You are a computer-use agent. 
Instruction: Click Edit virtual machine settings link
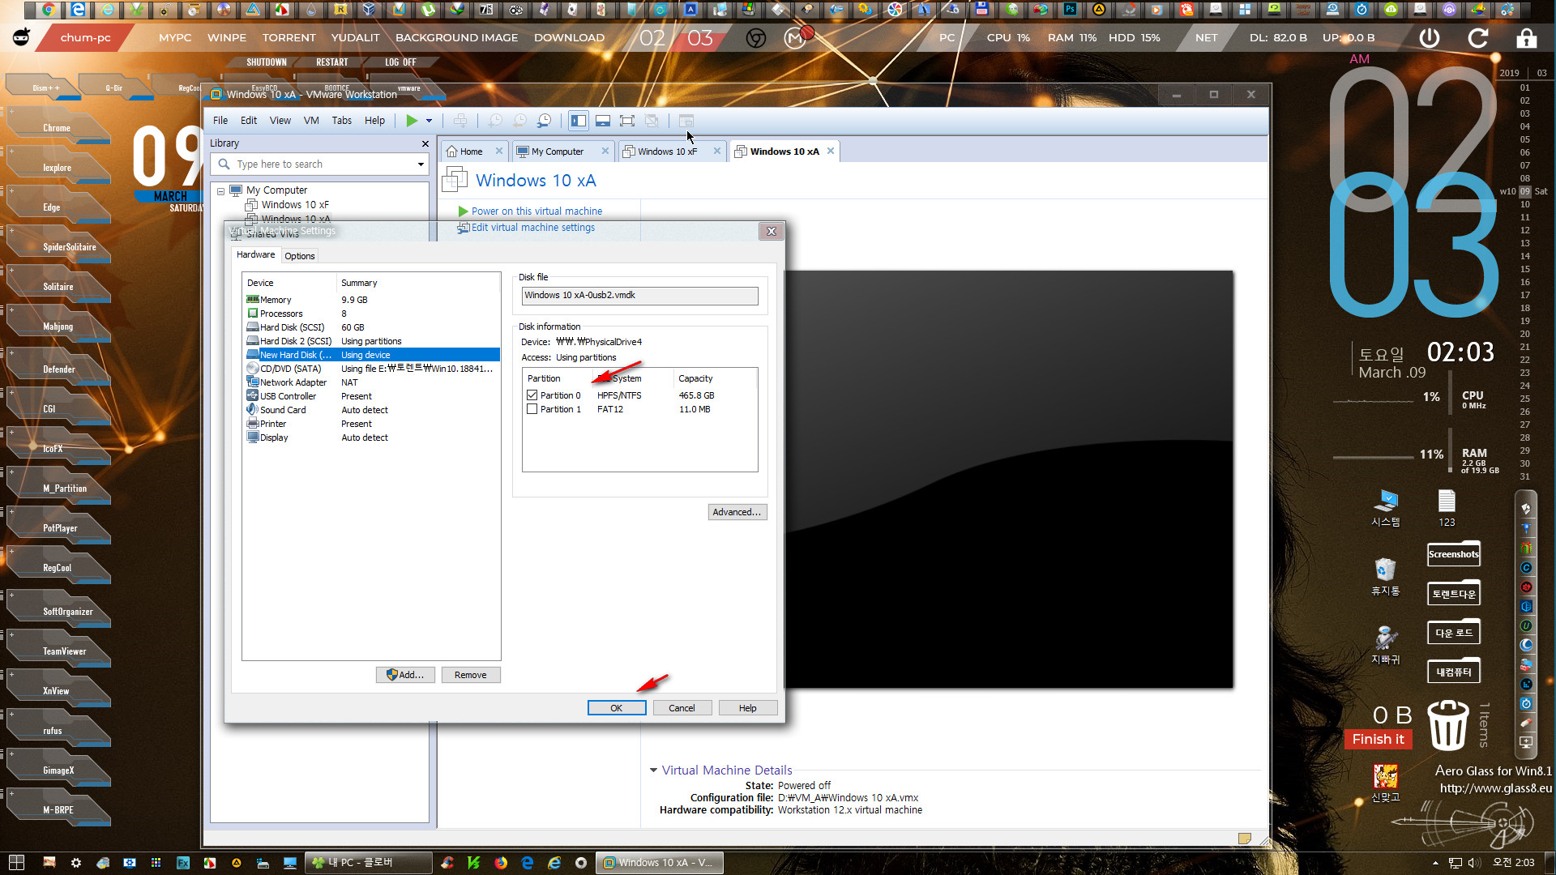coord(533,228)
